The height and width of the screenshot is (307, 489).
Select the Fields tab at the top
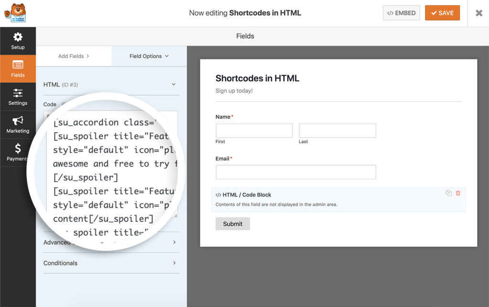(244, 36)
